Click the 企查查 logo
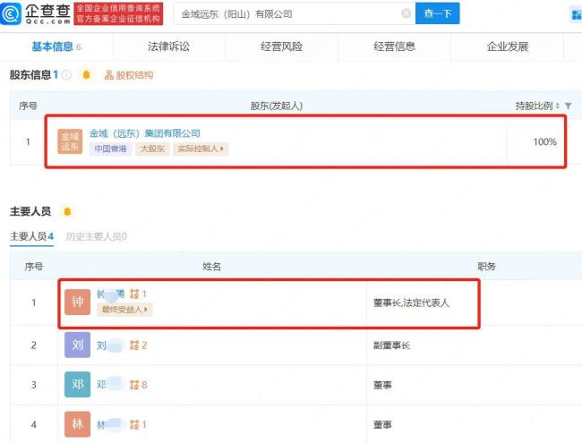The image size is (582, 443). point(35,13)
